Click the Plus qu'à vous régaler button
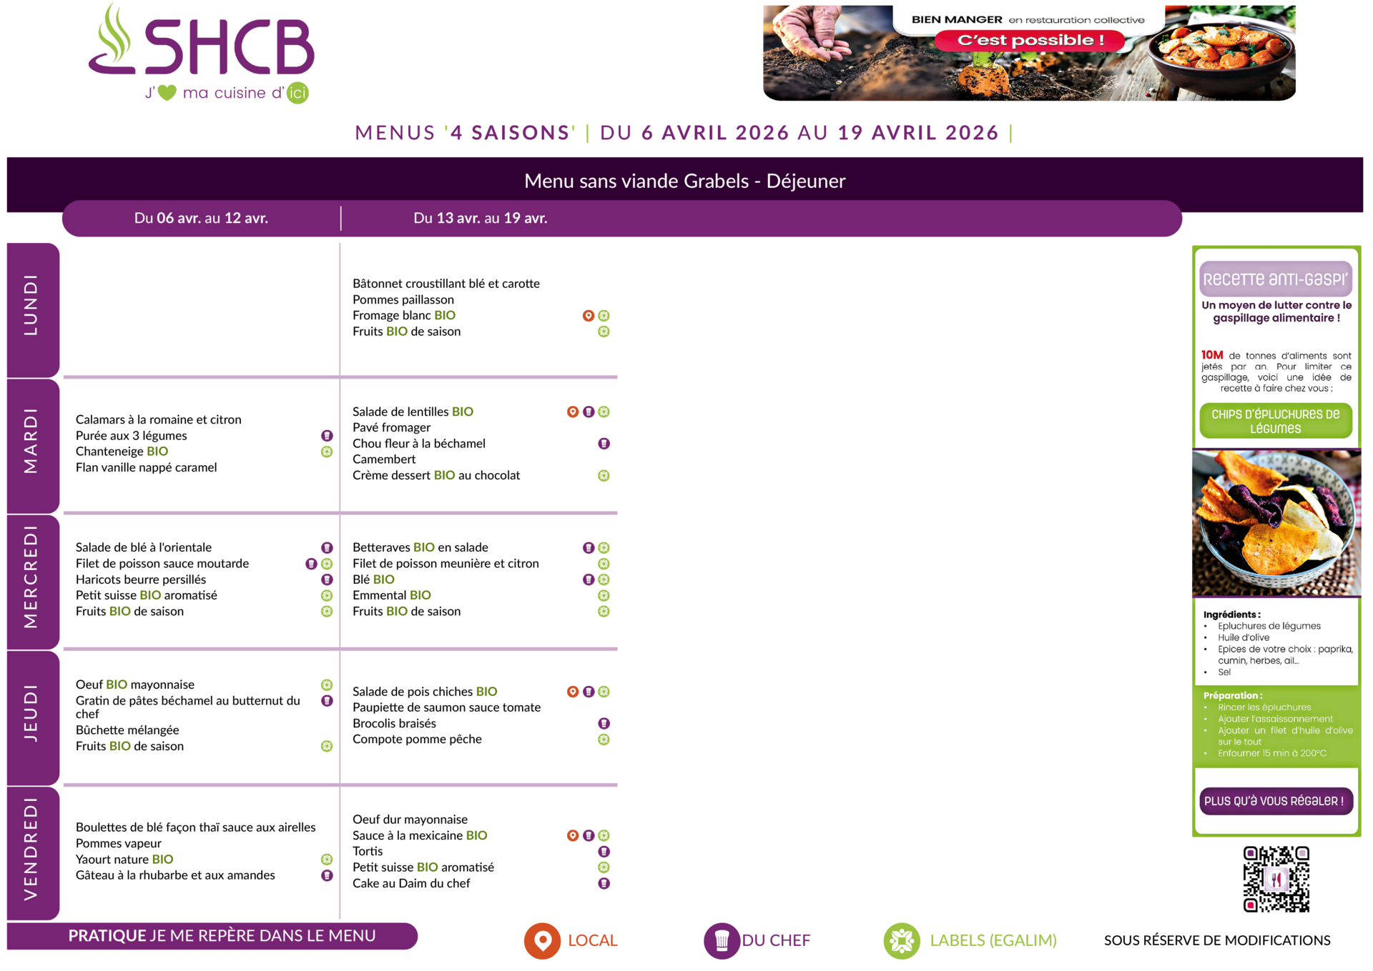This screenshot has width=1373, height=971. (x=1275, y=801)
